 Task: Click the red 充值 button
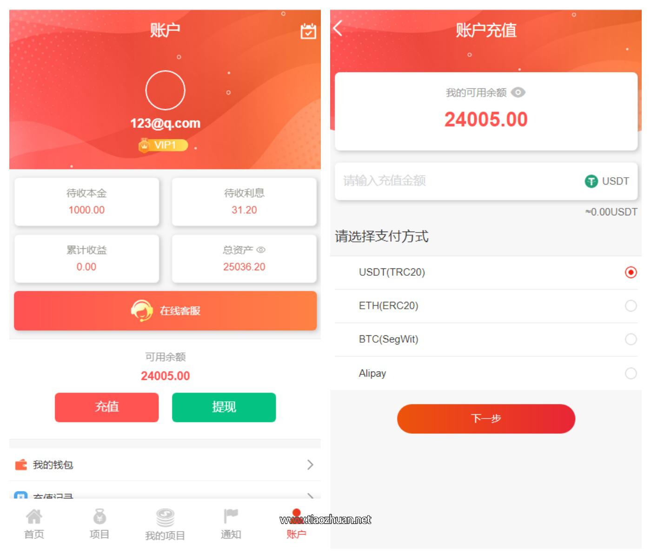[x=106, y=407]
